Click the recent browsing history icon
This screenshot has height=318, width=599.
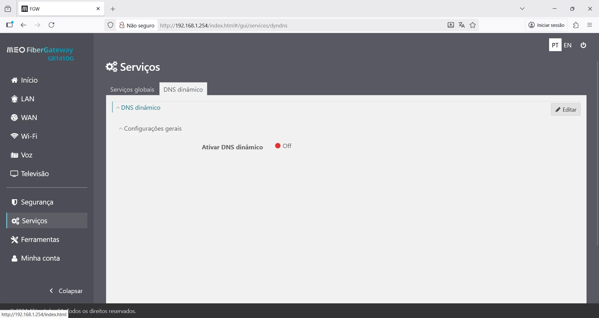[x=8, y=9]
